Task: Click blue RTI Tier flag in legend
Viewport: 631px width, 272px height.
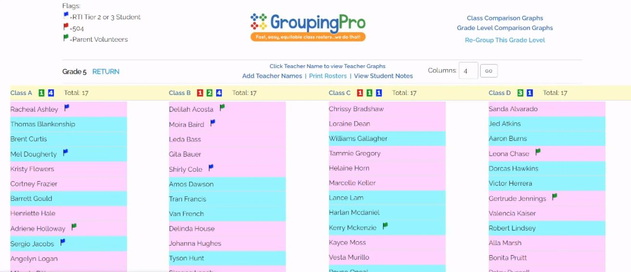Action: [66, 16]
